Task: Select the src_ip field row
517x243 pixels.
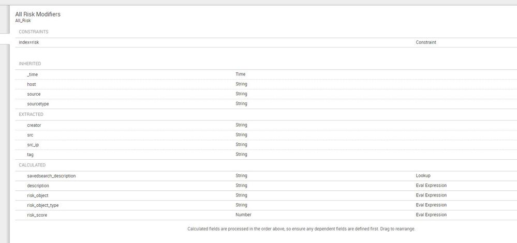Action: tap(33, 145)
